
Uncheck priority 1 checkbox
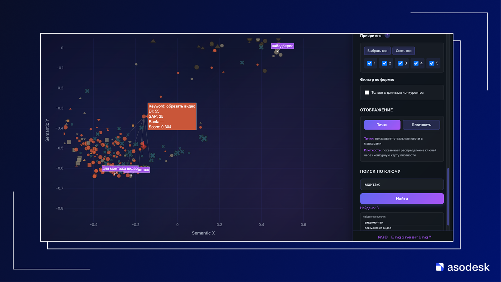[x=370, y=63]
